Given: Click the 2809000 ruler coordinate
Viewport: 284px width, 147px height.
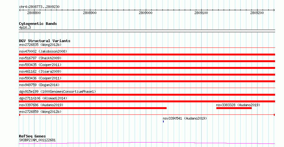Looking at the screenshot, I should click(146, 13).
